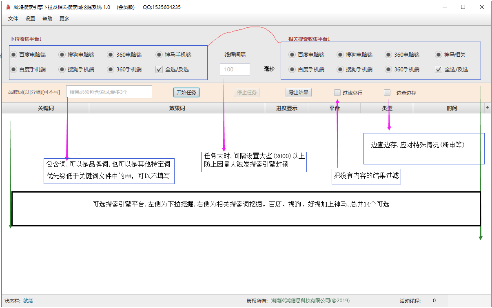Toggle 全选/反选 in the 相关搜索收集平台 group
Image resolution: width=492 pixels, height=308 pixels.
click(x=439, y=69)
